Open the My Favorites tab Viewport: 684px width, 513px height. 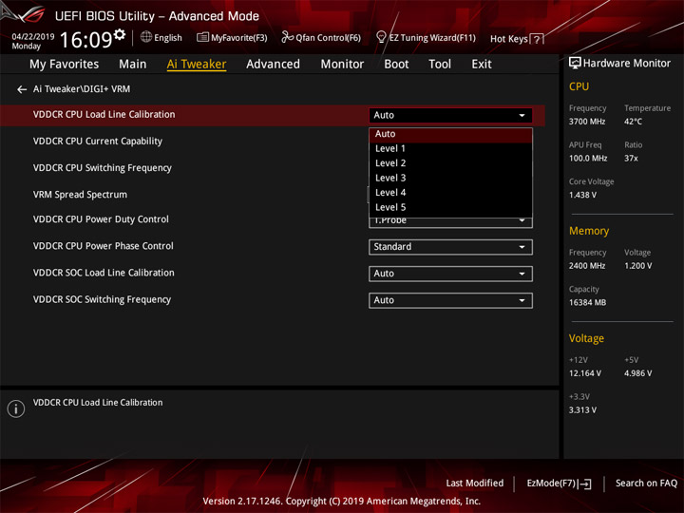[x=65, y=65]
